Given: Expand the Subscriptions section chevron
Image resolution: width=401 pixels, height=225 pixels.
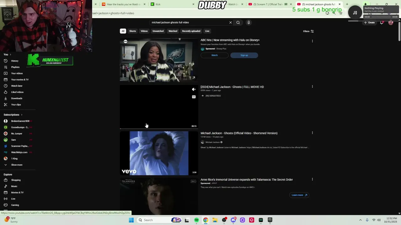Looking at the screenshot, I should [22, 115].
